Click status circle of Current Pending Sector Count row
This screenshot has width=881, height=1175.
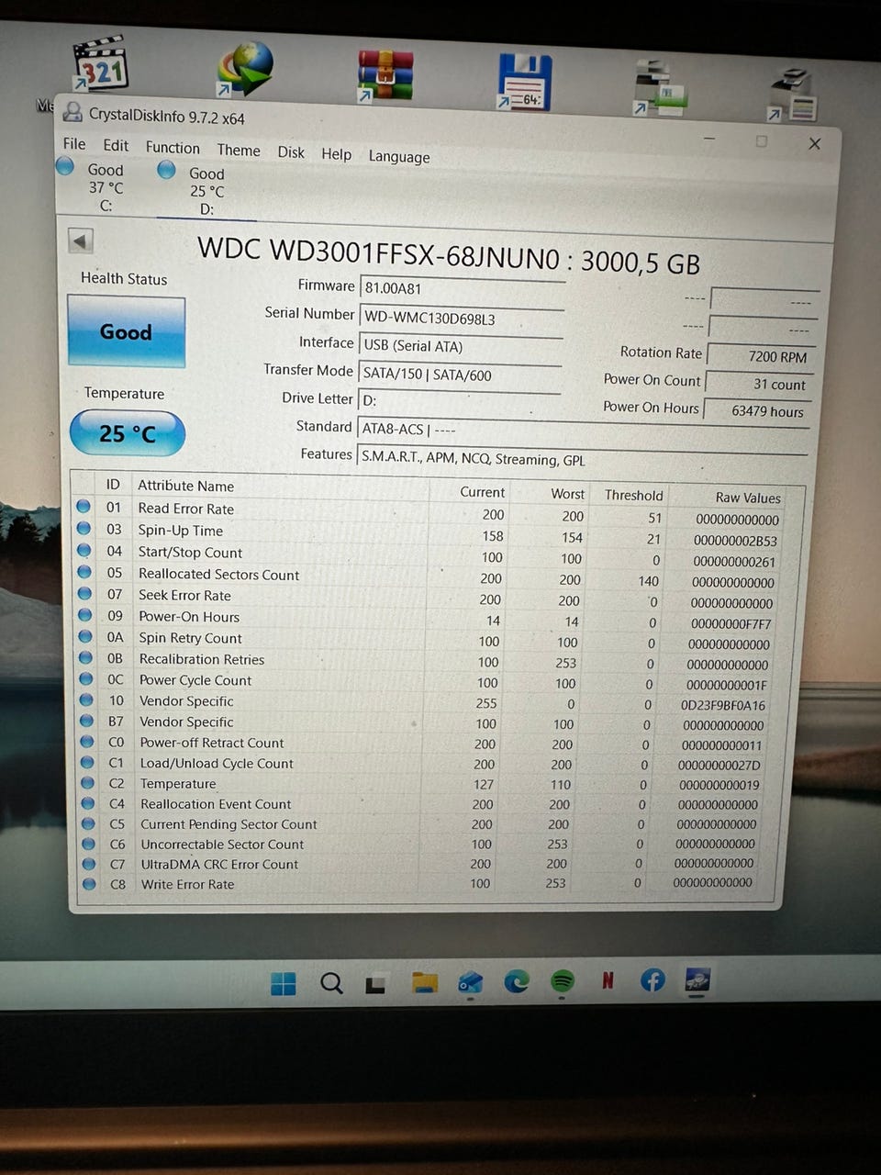(x=88, y=823)
